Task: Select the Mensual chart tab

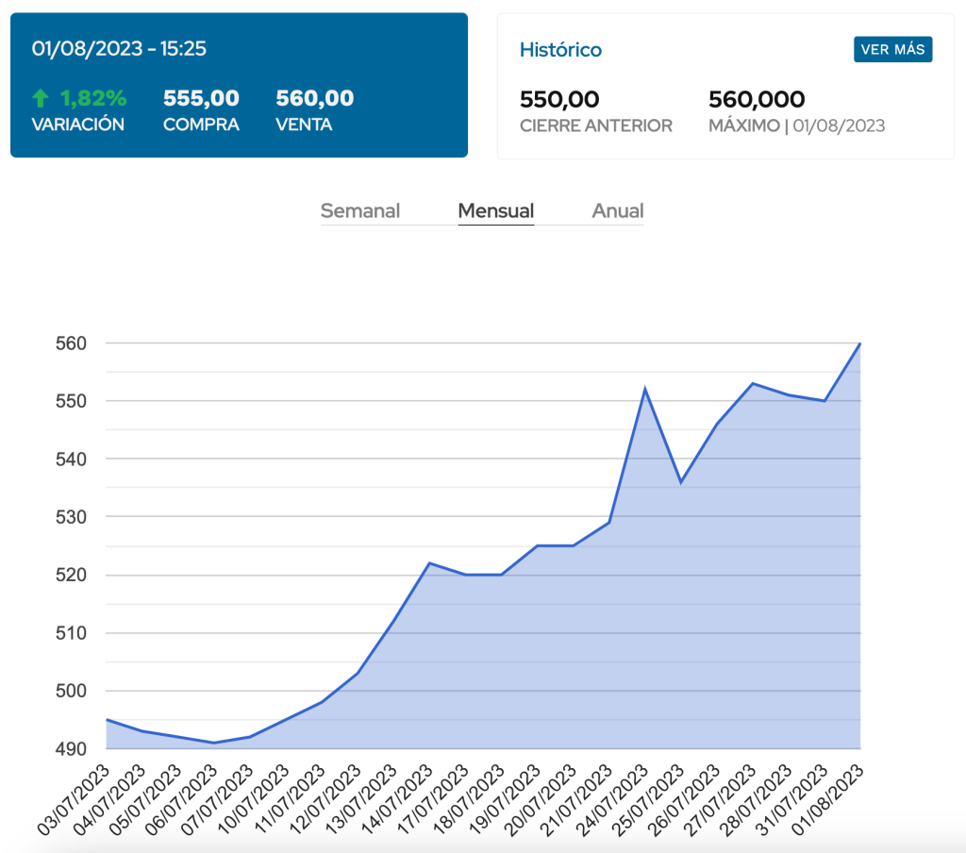Action: (495, 211)
